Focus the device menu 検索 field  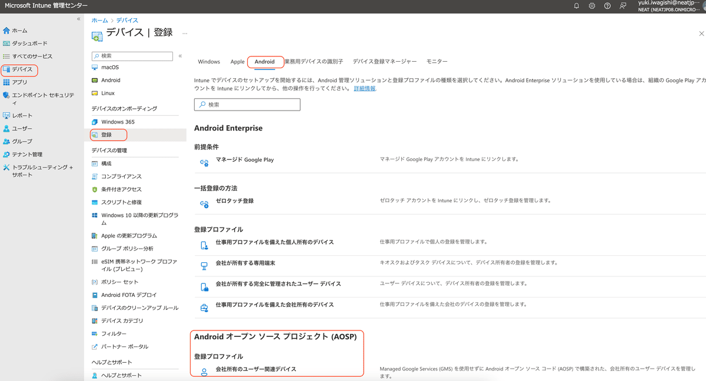pos(132,56)
